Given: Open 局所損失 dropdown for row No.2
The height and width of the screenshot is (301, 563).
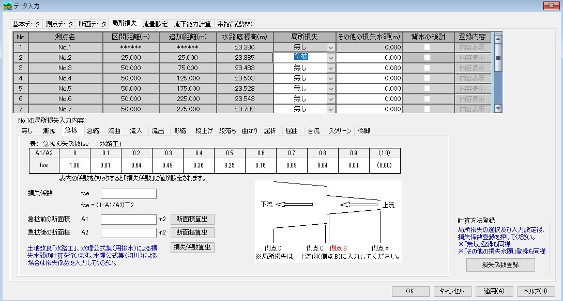Looking at the screenshot, I should coord(331,58).
